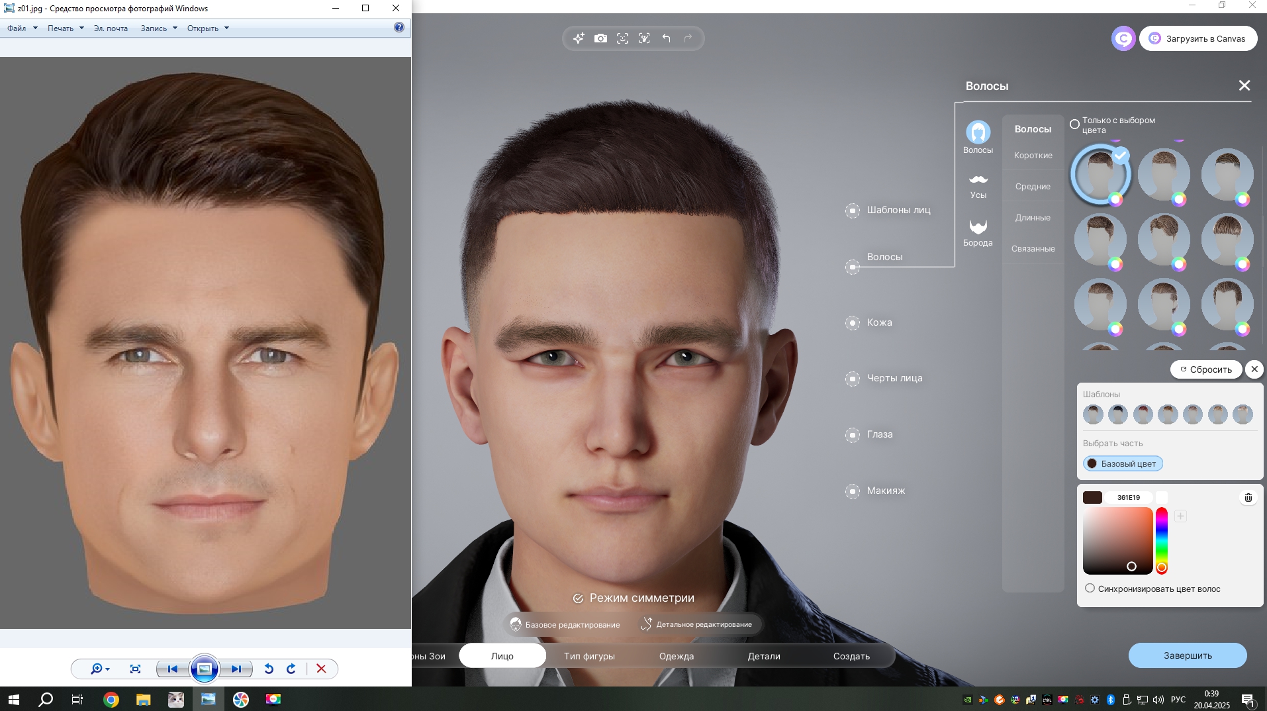Open Chrome from the taskbar
This screenshot has width=1267, height=711.
pos(111,699)
